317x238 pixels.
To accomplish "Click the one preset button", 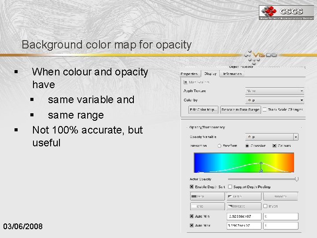I will coord(207,206).
